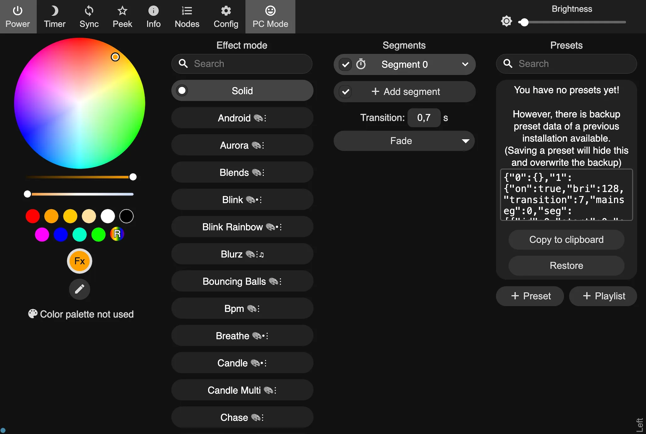The width and height of the screenshot is (646, 434).
Task: Pick the magenta color swatch
Action: (x=42, y=235)
